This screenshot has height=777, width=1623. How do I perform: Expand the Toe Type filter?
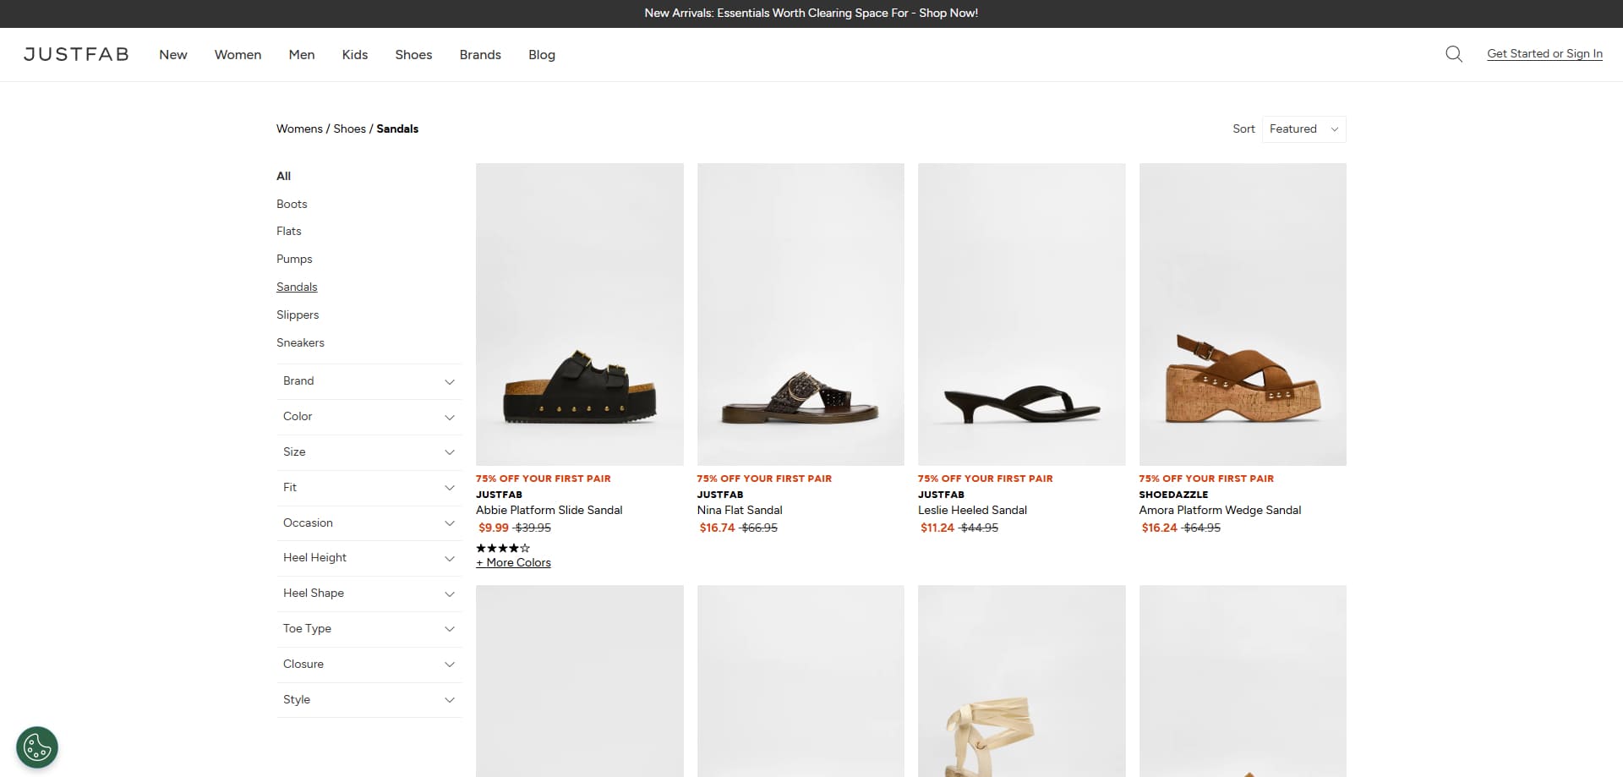[369, 629]
